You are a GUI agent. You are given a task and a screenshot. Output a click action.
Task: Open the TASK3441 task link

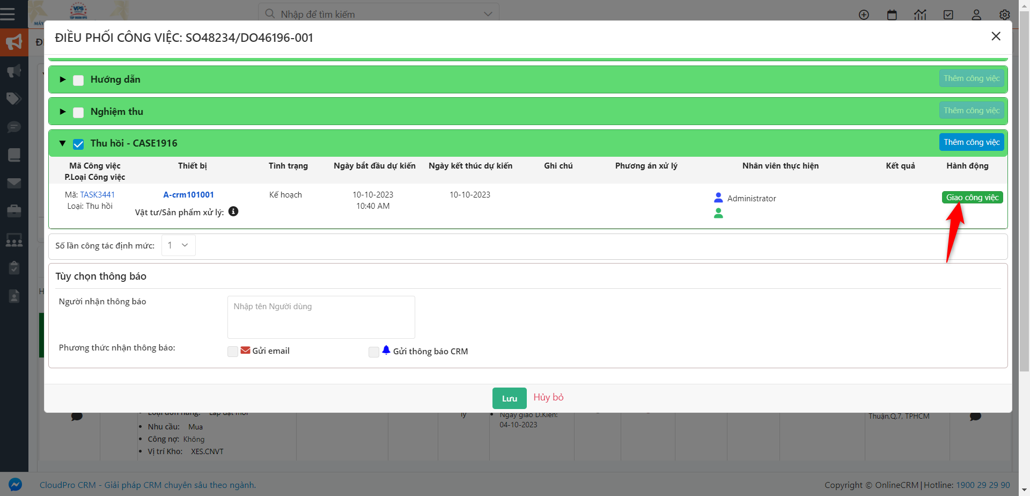coord(98,195)
